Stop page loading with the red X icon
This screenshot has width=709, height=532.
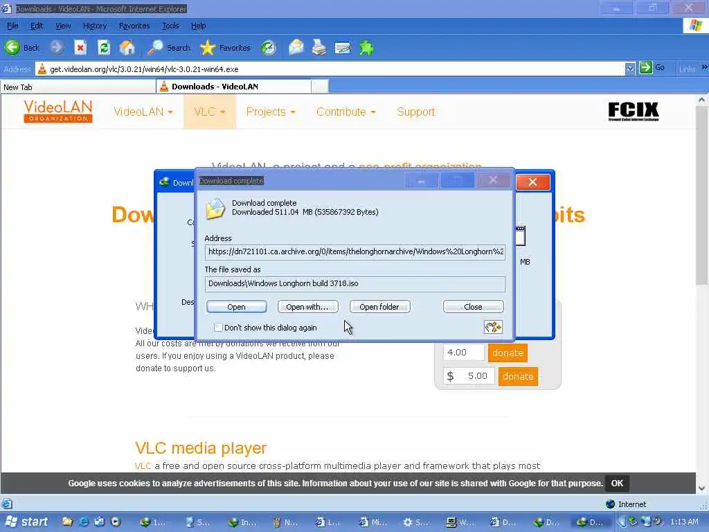(80, 48)
